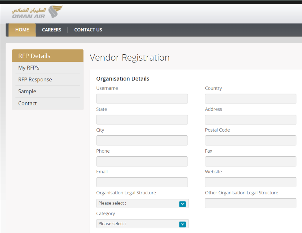302x233 pixels.
Task: Go to the CAREERS menu item
Action: [x=52, y=30]
